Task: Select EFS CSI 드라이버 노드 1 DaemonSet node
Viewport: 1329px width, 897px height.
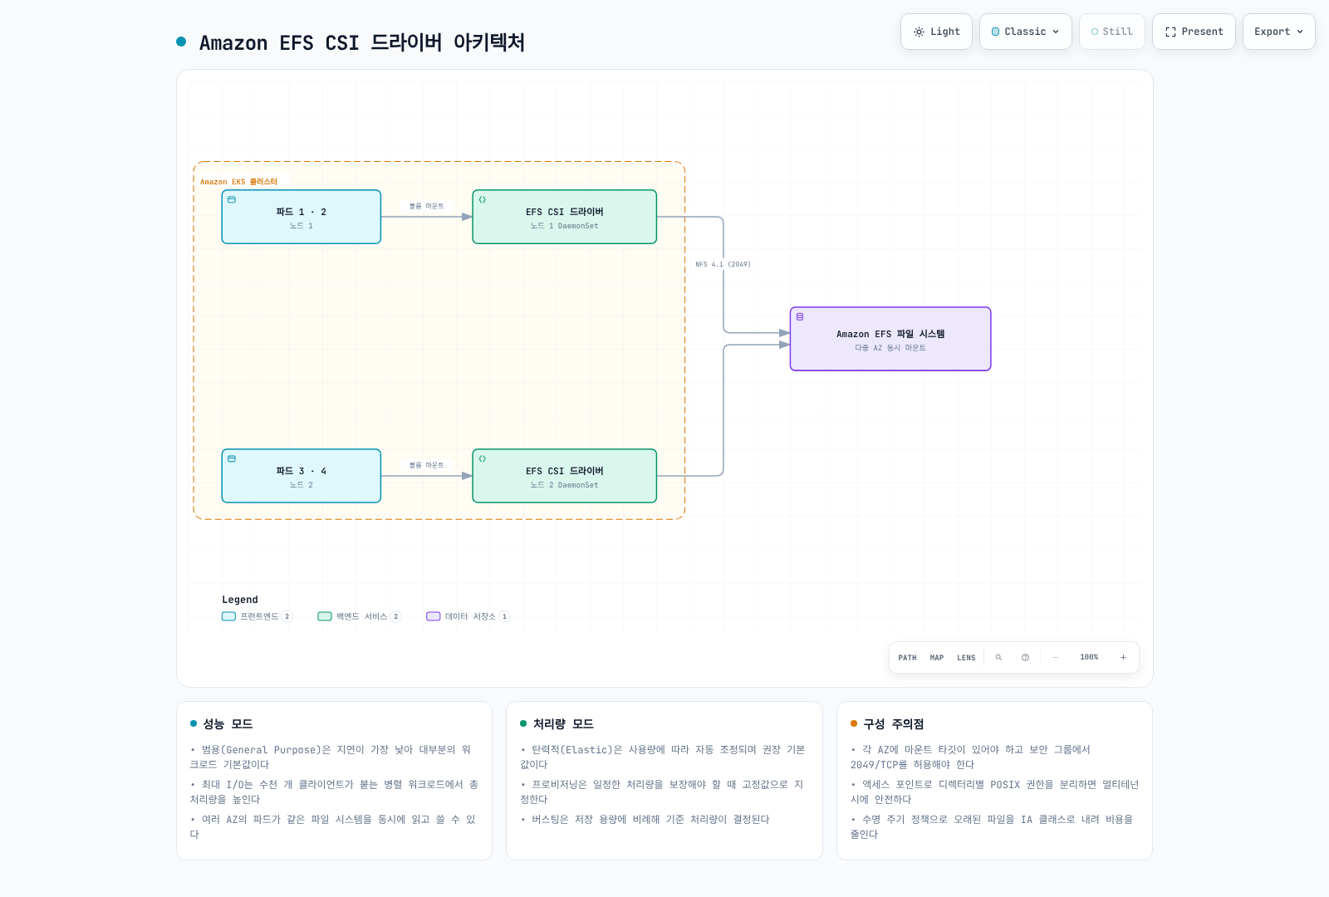Action: (565, 217)
